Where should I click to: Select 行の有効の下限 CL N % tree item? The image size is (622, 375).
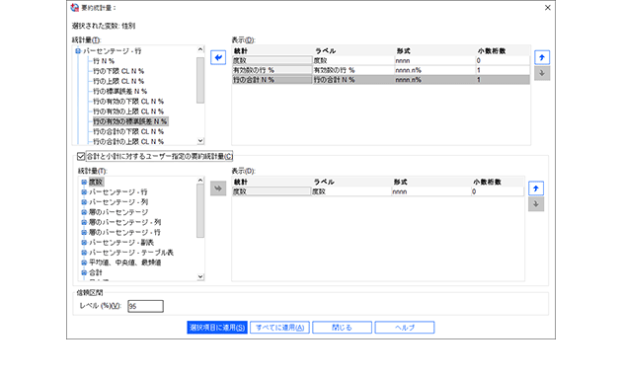point(128,102)
